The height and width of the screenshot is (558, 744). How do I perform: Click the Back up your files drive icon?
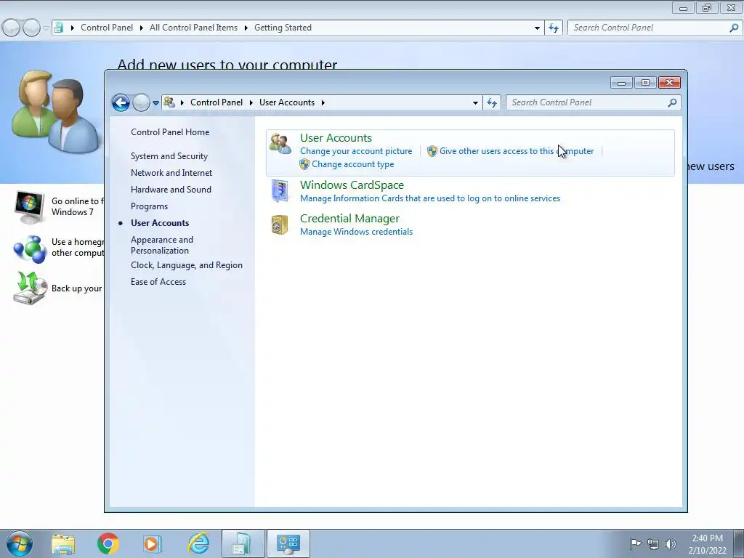pyautogui.click(x=31, y=288)
